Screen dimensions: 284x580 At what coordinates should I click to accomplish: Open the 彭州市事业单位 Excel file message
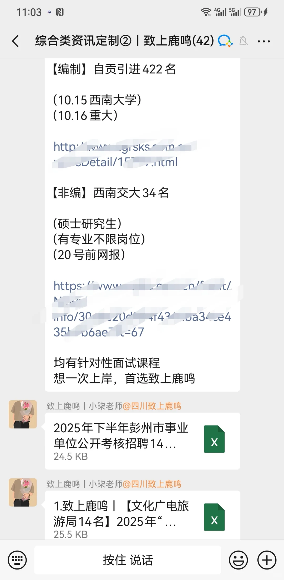tap(142, 441)
